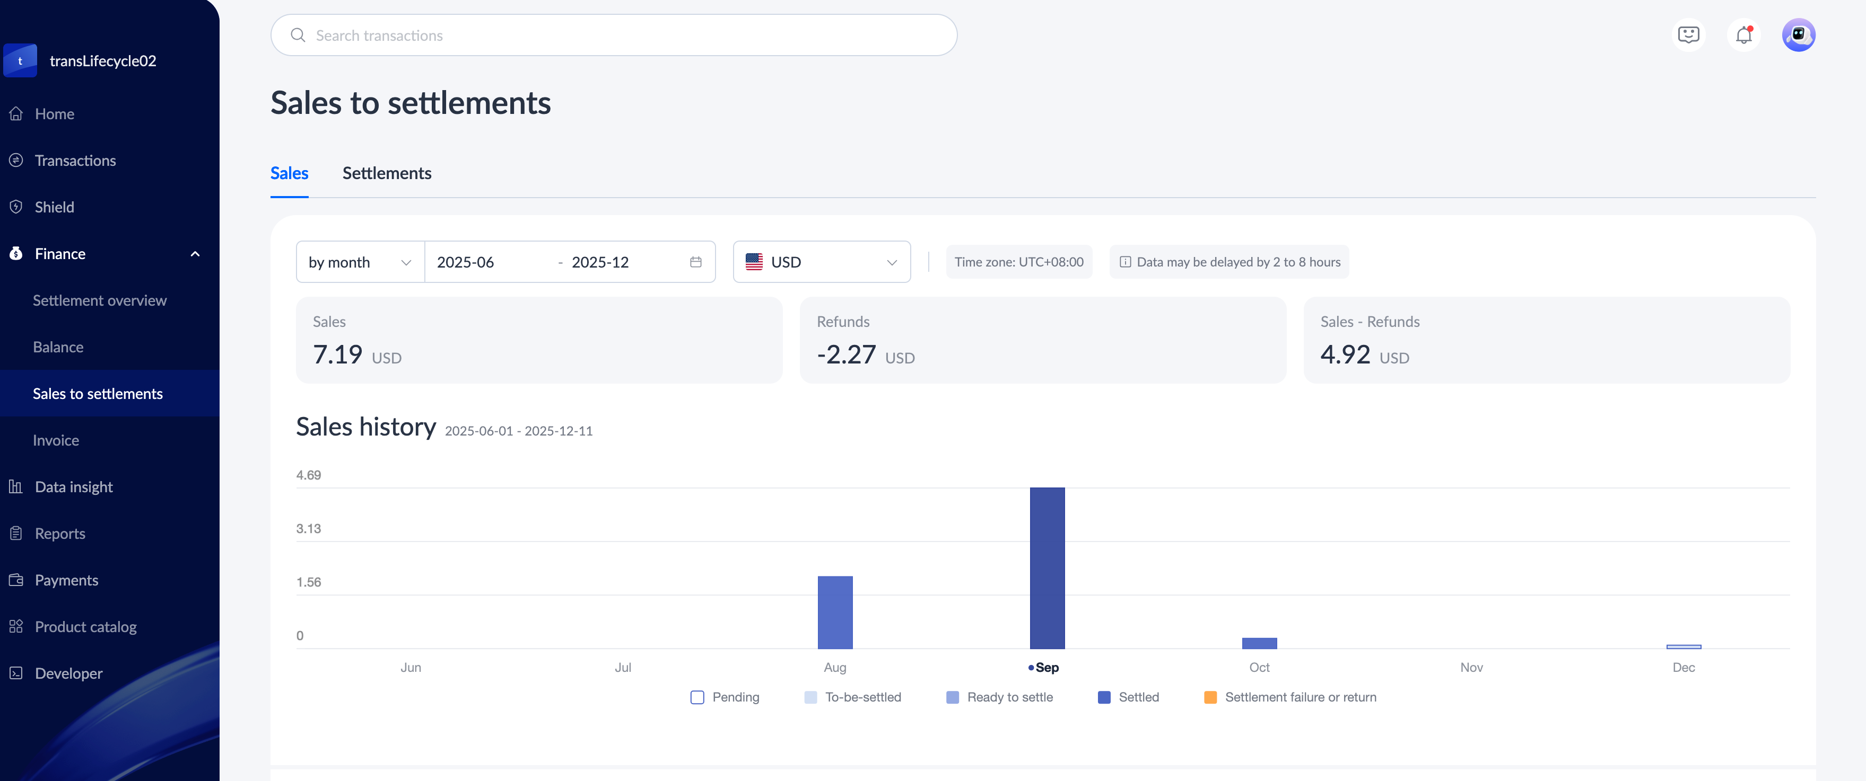The height and width of the screenshot is (781, 1866).
Task: Click the Developer terminal icon
Action: (16, 673)
